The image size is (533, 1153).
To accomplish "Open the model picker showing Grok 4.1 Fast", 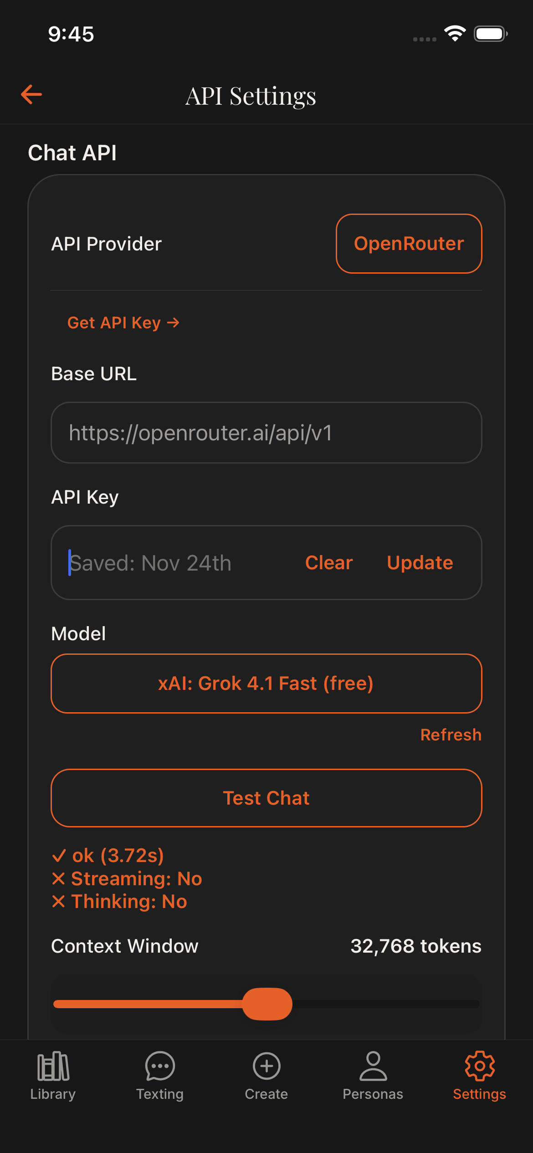I will coord(266,683).
